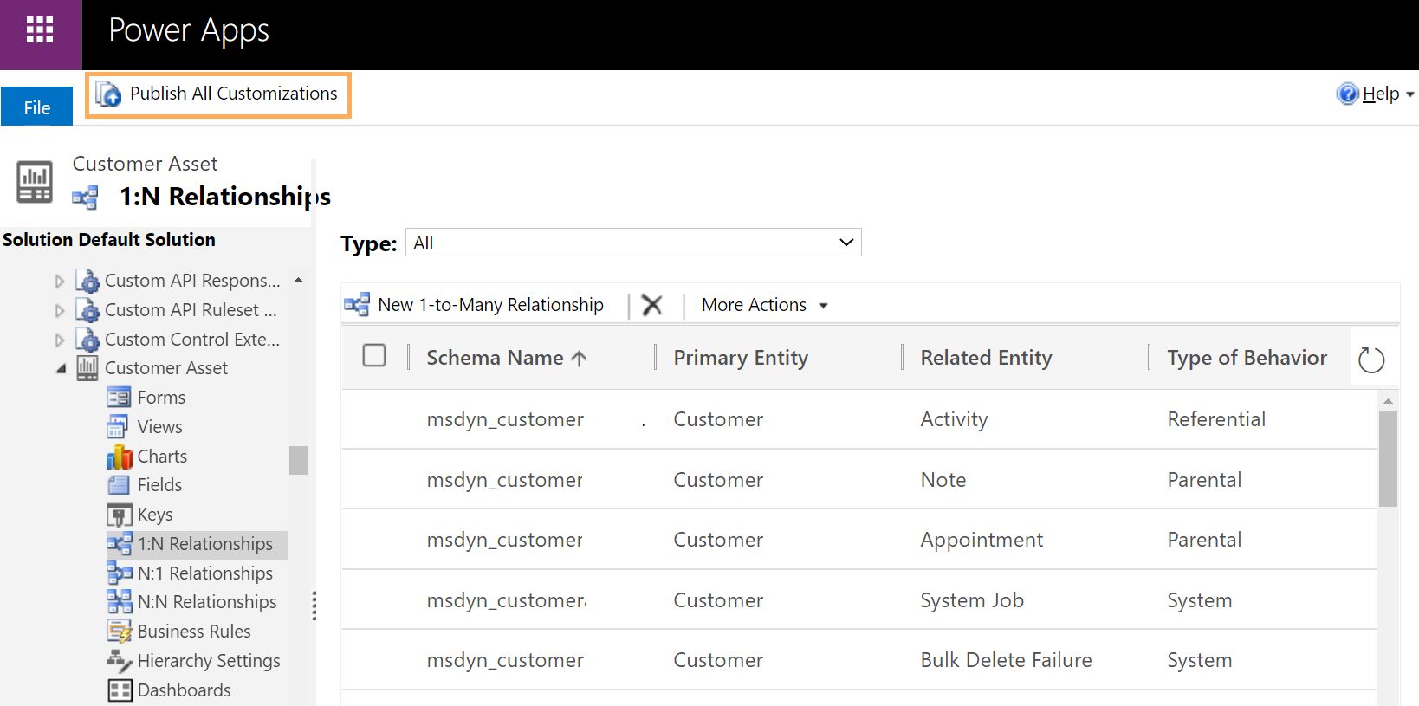This screenshot has height=706, width=1419.
Task: Select Views in the solution tree
Action: (x=160, y=427)
